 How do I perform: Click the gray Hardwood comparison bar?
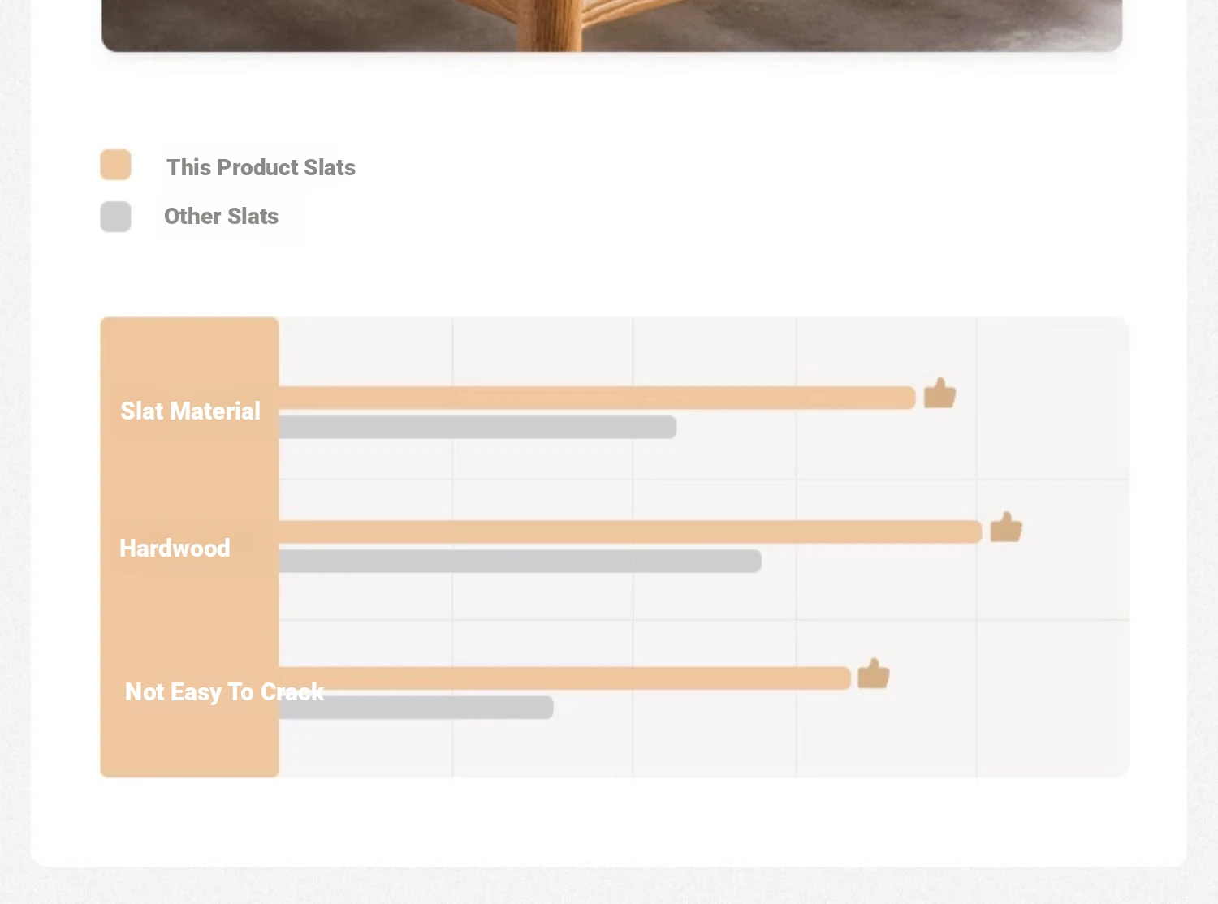(520, 561)
